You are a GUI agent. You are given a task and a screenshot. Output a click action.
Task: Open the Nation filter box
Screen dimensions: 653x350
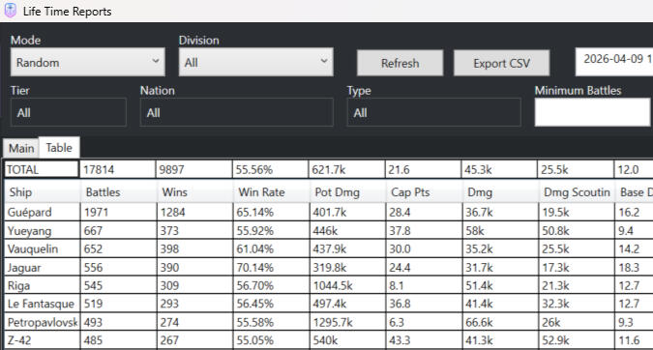tap(237, 112)
